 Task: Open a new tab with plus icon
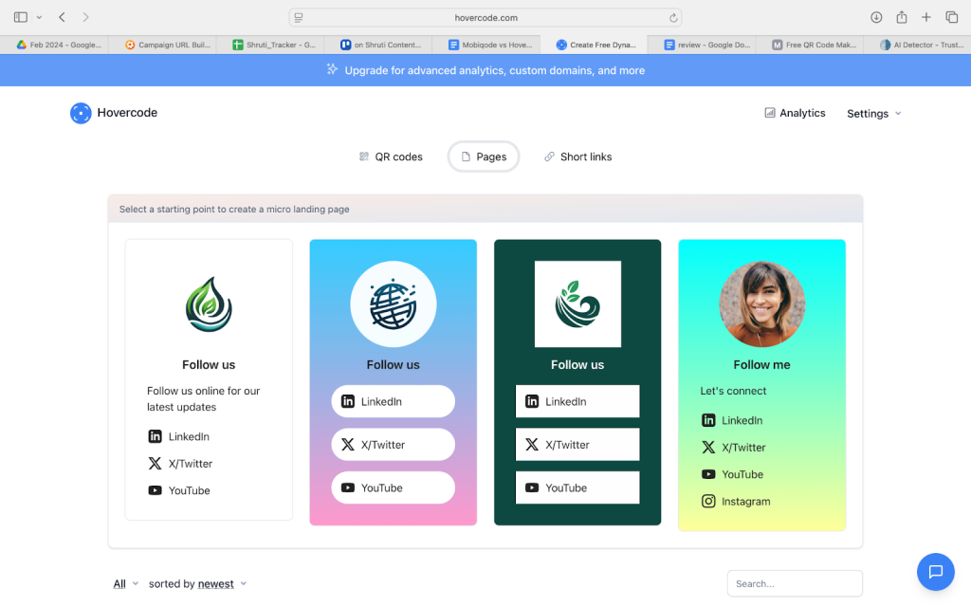tap(926, 17)
